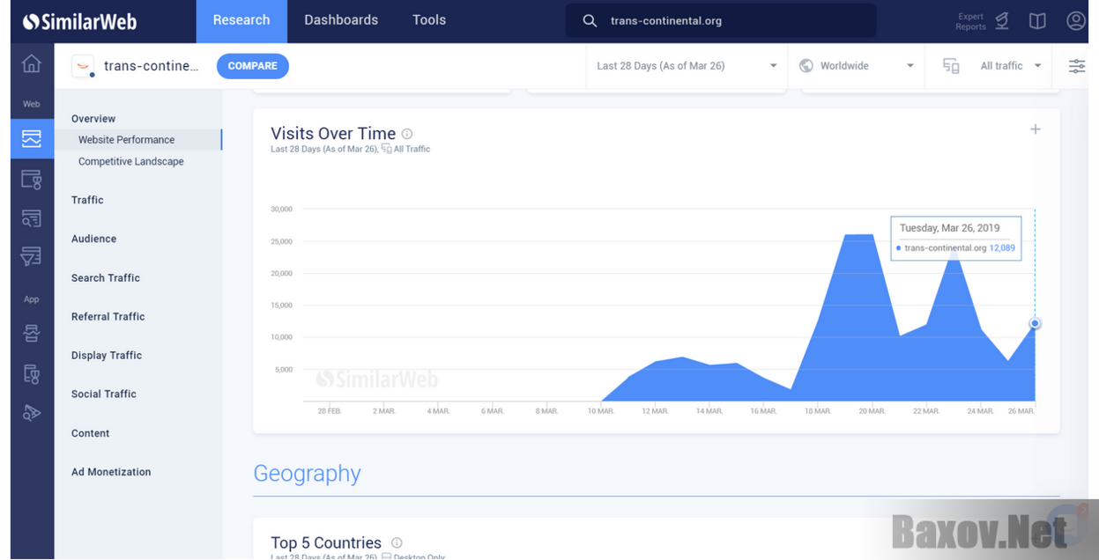Click the search magnifier icon
The height and width of the screenshot is (560, 1099).
(590, 20)
